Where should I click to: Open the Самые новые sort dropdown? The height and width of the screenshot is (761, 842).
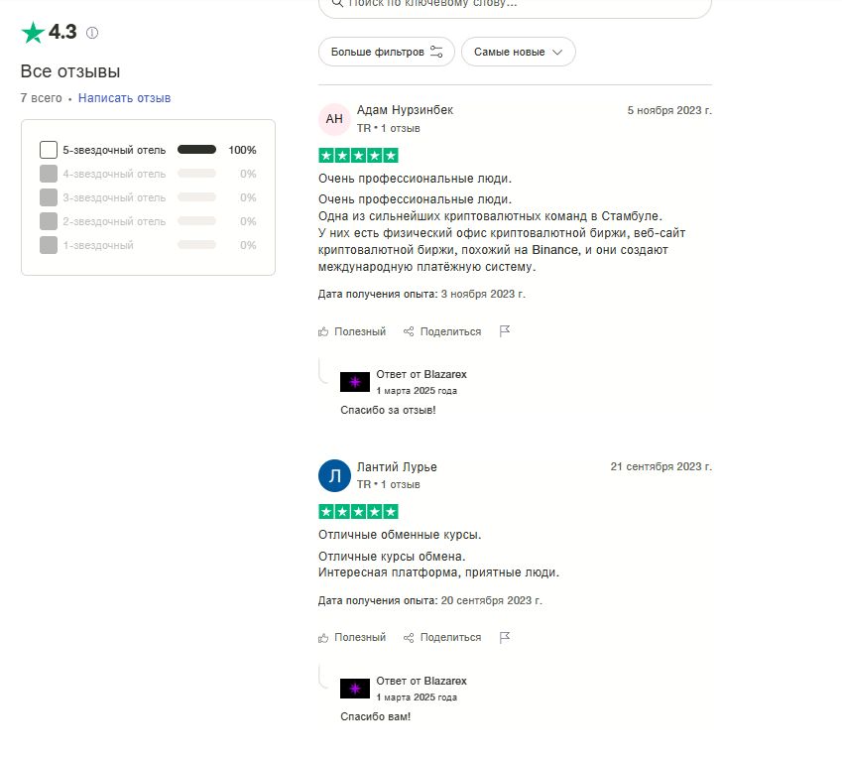click(519, 52)
